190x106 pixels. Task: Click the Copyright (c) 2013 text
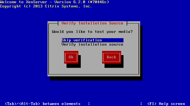21,6
